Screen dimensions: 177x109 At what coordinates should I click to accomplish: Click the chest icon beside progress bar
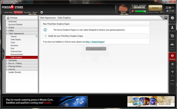pos(133,12)
